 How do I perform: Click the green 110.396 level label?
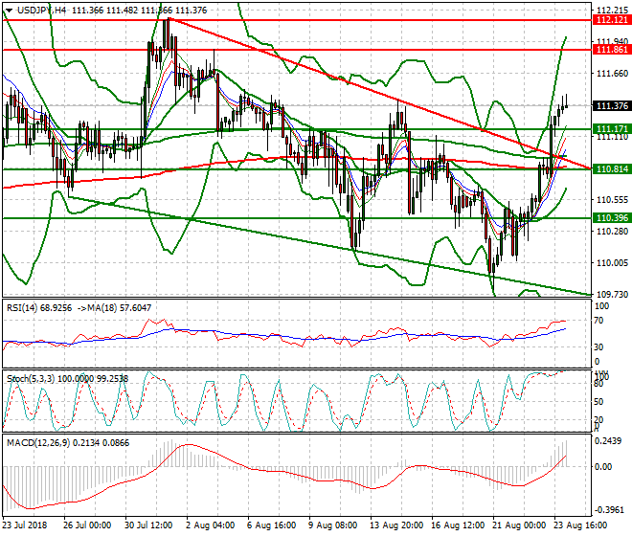click(x=612, y=218)
